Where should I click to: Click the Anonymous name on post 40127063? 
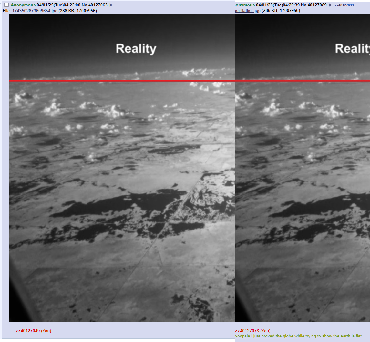tap(23, 5)
